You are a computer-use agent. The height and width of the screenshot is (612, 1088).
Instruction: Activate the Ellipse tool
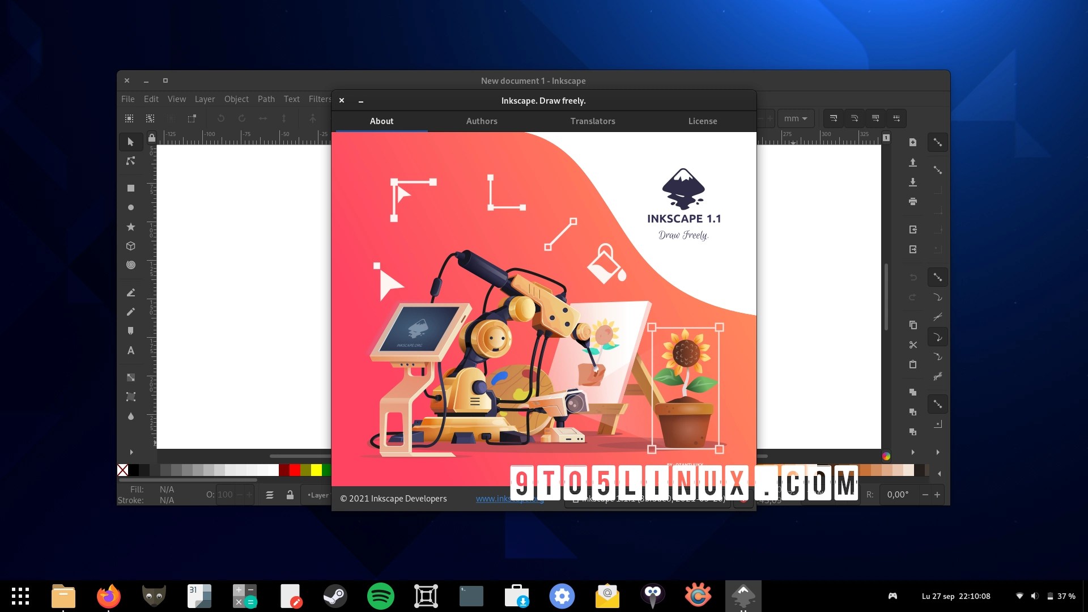(131, 207)
